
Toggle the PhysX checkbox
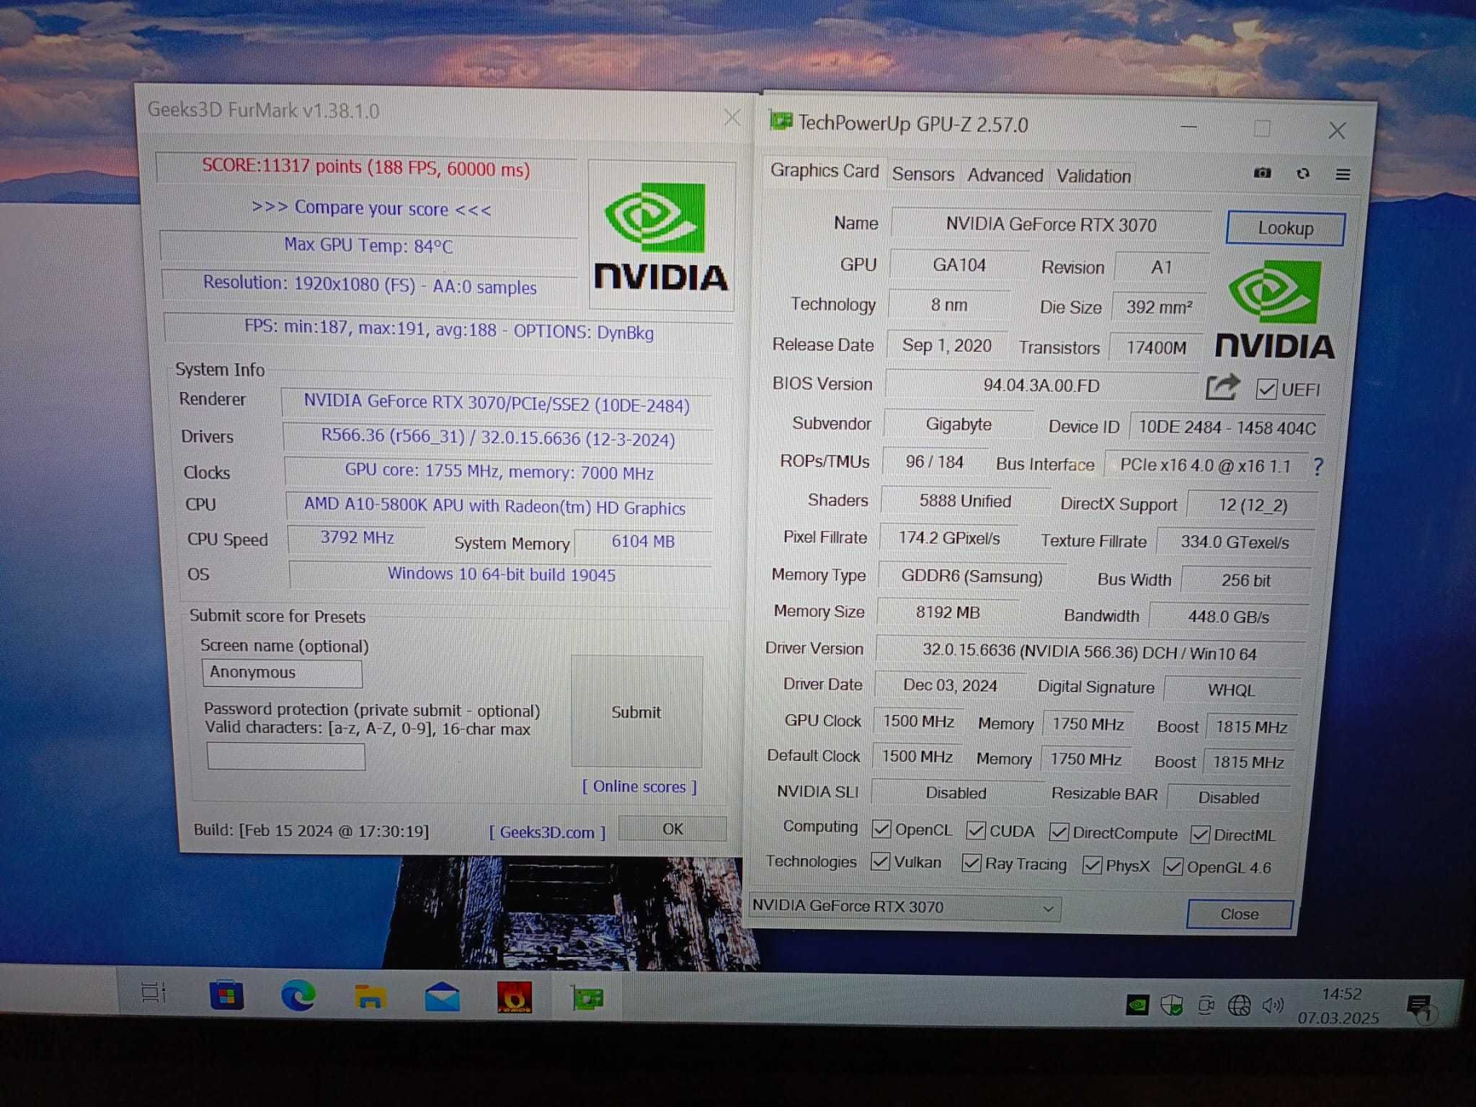click(1093, 866)
